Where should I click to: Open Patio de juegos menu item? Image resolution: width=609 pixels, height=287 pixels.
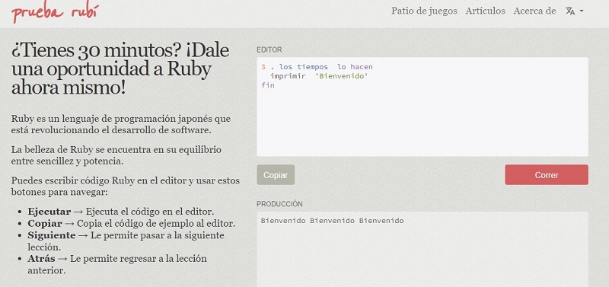pos(424,11)
